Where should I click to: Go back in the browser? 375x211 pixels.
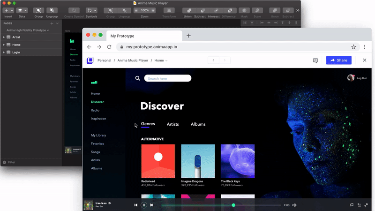89,47
